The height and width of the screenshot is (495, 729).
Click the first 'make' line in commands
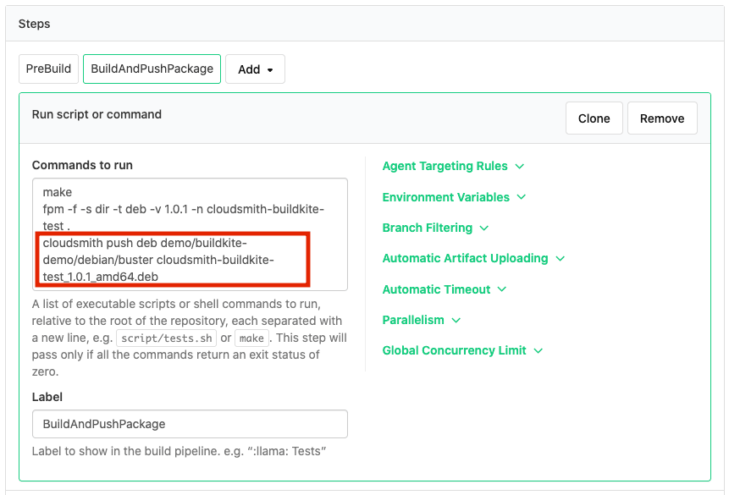(58, 192)
